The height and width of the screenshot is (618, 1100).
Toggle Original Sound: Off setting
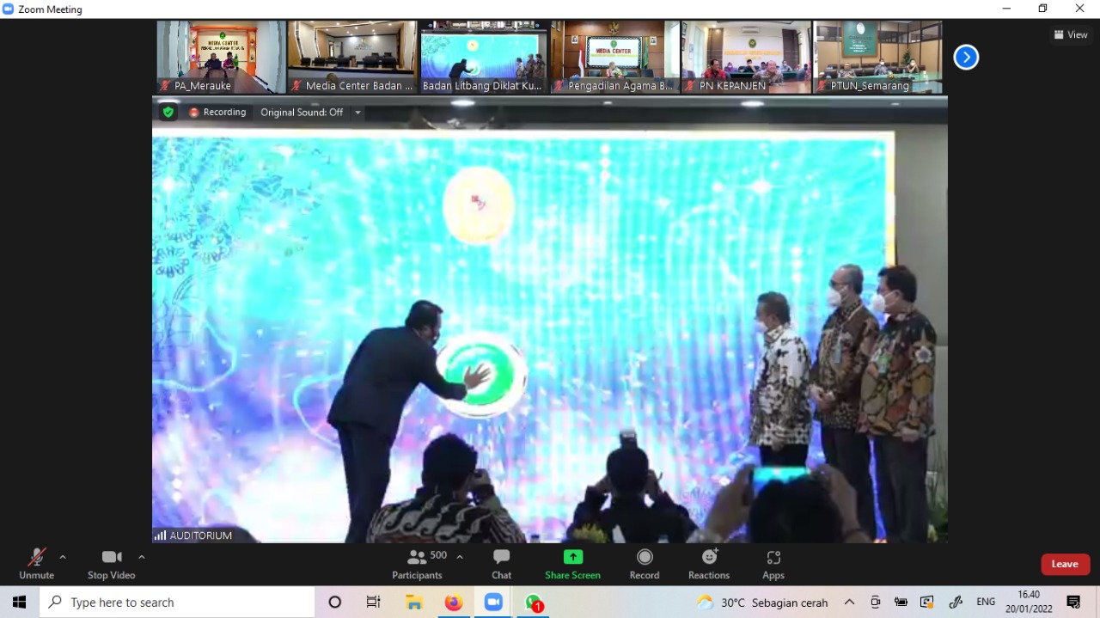[301, 113]
